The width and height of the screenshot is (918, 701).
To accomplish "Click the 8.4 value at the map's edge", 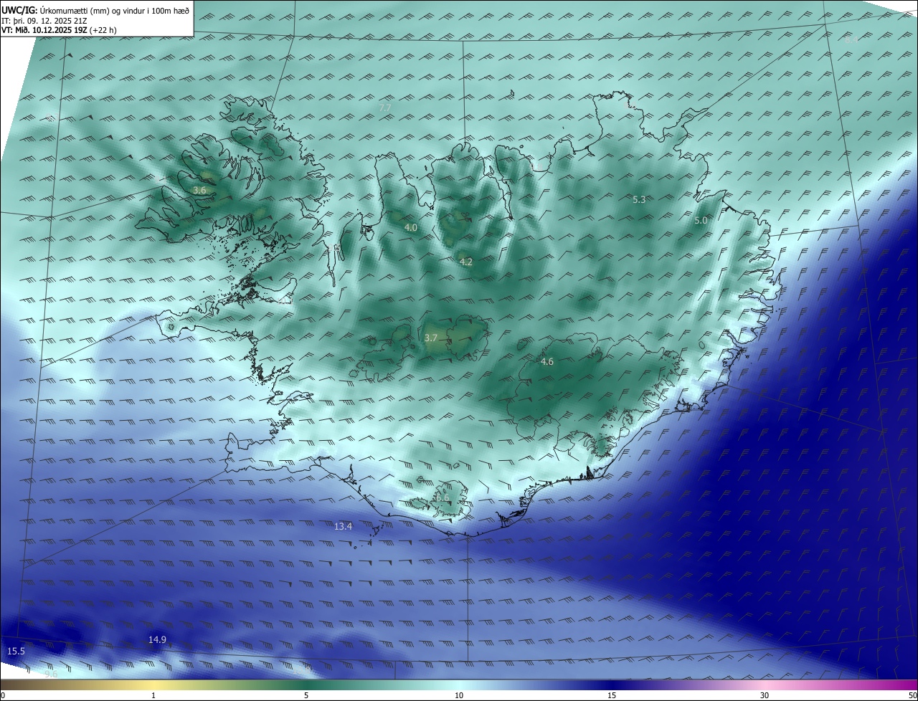I will (851, 40).
